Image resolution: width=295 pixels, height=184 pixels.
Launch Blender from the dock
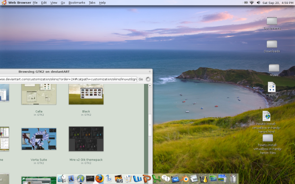tap(185, 179)
